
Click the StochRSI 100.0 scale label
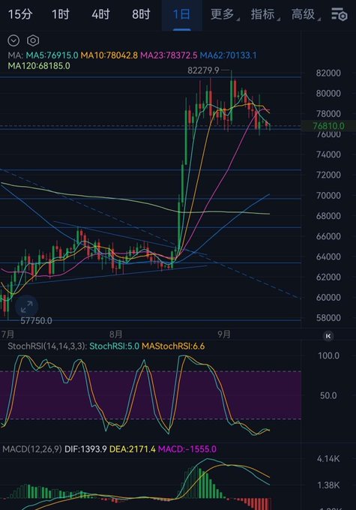pos(328,355)
